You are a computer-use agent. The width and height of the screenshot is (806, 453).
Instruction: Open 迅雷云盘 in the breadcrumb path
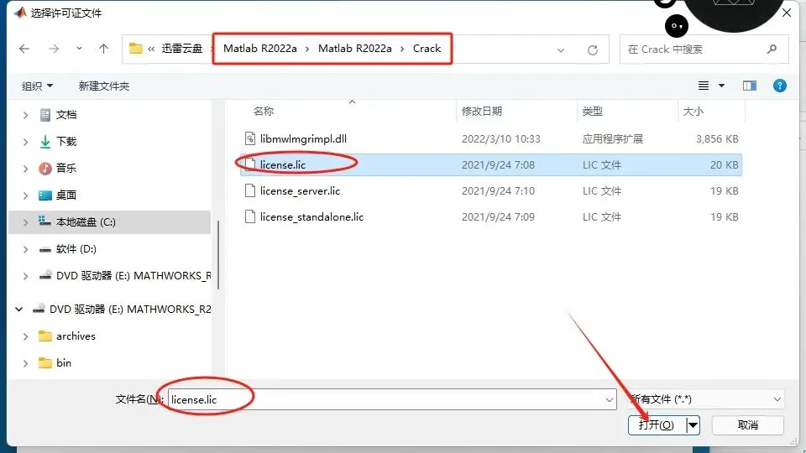point(182,49)
